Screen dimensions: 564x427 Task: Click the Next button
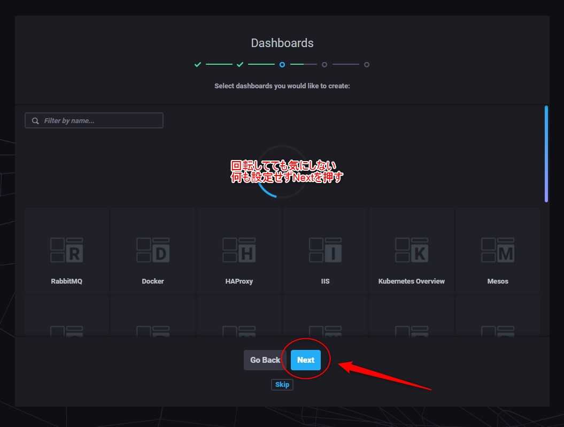point(306,360)
